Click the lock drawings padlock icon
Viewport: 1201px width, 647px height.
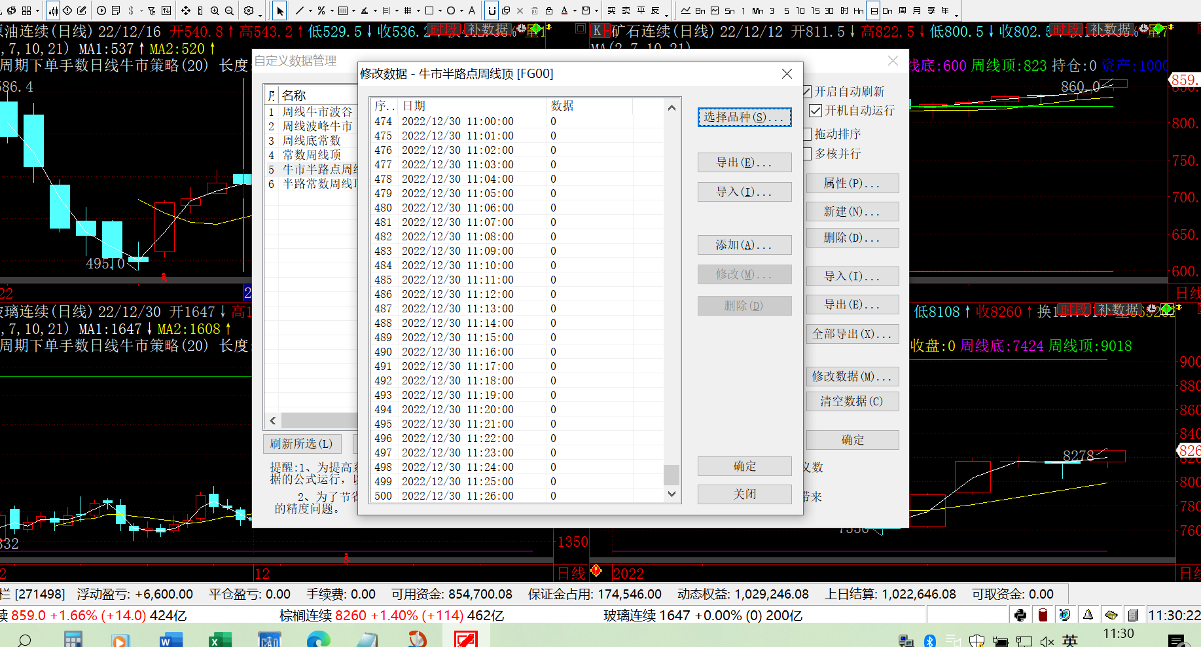click(549, 10)
